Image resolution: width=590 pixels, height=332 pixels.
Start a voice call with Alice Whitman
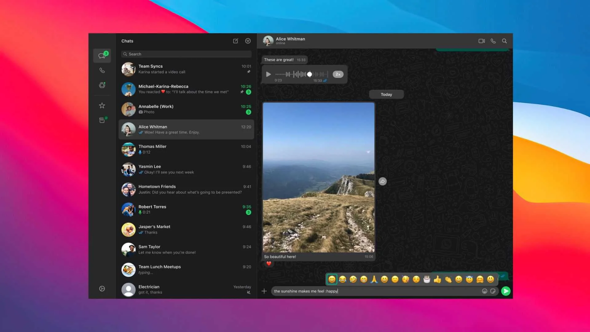[x=493, y=41]
